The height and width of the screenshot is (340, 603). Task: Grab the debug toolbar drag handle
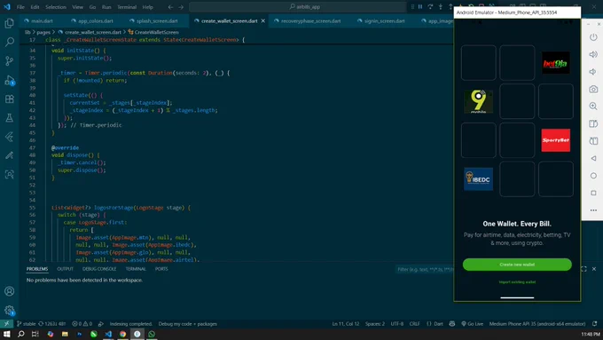412,6
